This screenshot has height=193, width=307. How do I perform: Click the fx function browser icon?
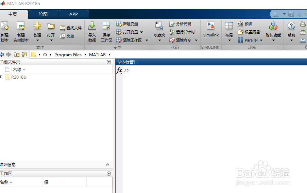point(119,70)
